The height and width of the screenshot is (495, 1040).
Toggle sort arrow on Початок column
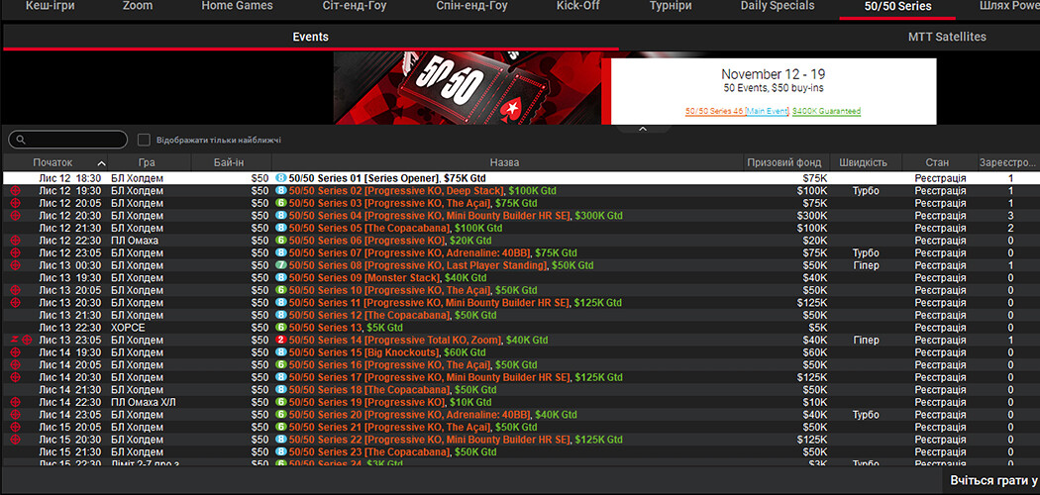(101, 162)
